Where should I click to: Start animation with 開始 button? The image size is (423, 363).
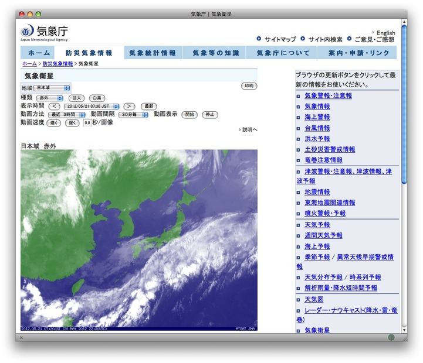pos(189,115)
